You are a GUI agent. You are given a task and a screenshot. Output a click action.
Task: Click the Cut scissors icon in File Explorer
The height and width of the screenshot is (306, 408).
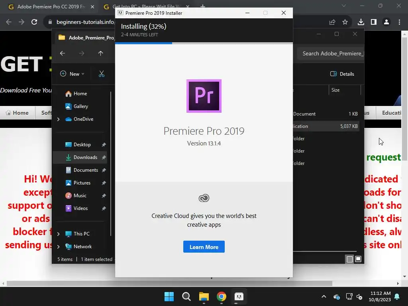point(102,74)
